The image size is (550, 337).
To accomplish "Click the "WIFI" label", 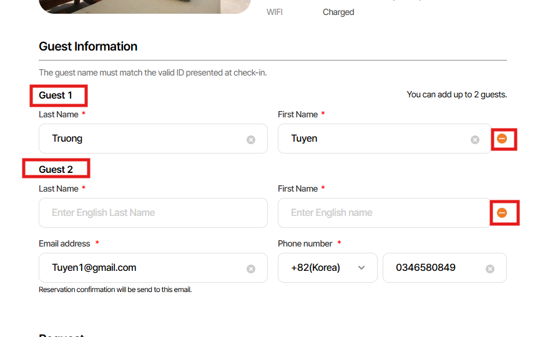I will click(x=275, y=12).
